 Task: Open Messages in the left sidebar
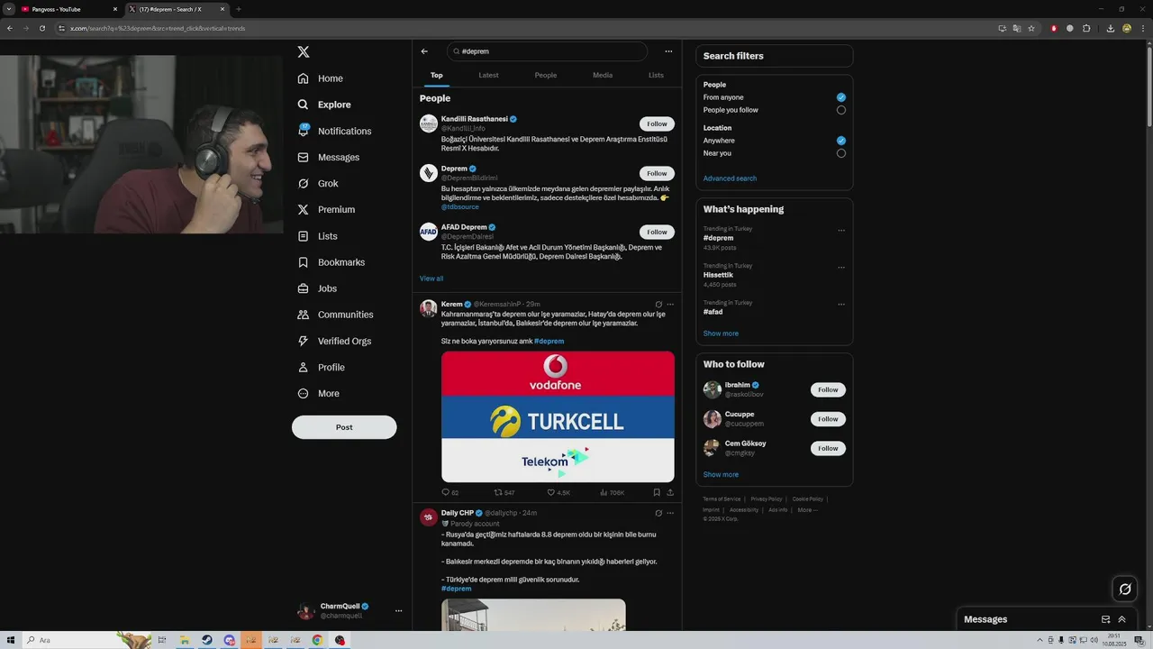(x=329, y=157)
